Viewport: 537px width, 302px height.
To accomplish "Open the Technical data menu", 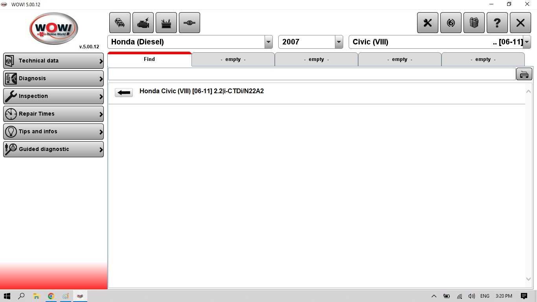I will point(53,61).
